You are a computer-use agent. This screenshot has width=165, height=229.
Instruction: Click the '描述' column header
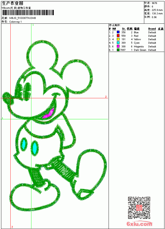[137, 29]
